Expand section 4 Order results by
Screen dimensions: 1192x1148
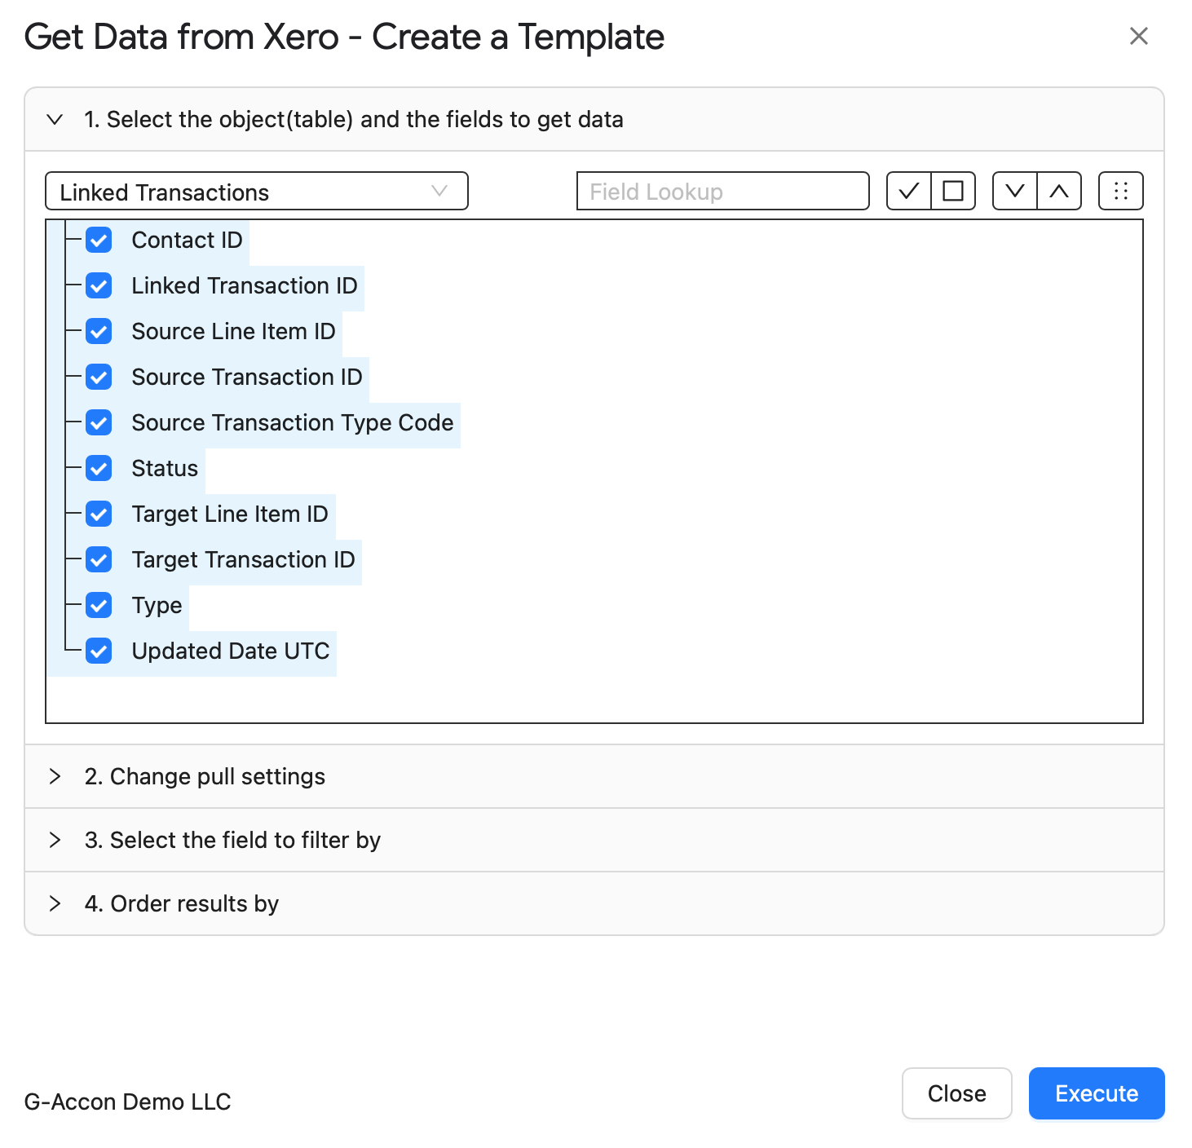point(594,903)
